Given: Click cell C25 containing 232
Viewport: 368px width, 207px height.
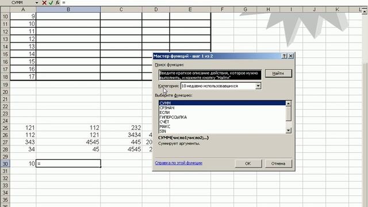Looking at the screenshot, I should coord(121,128).
